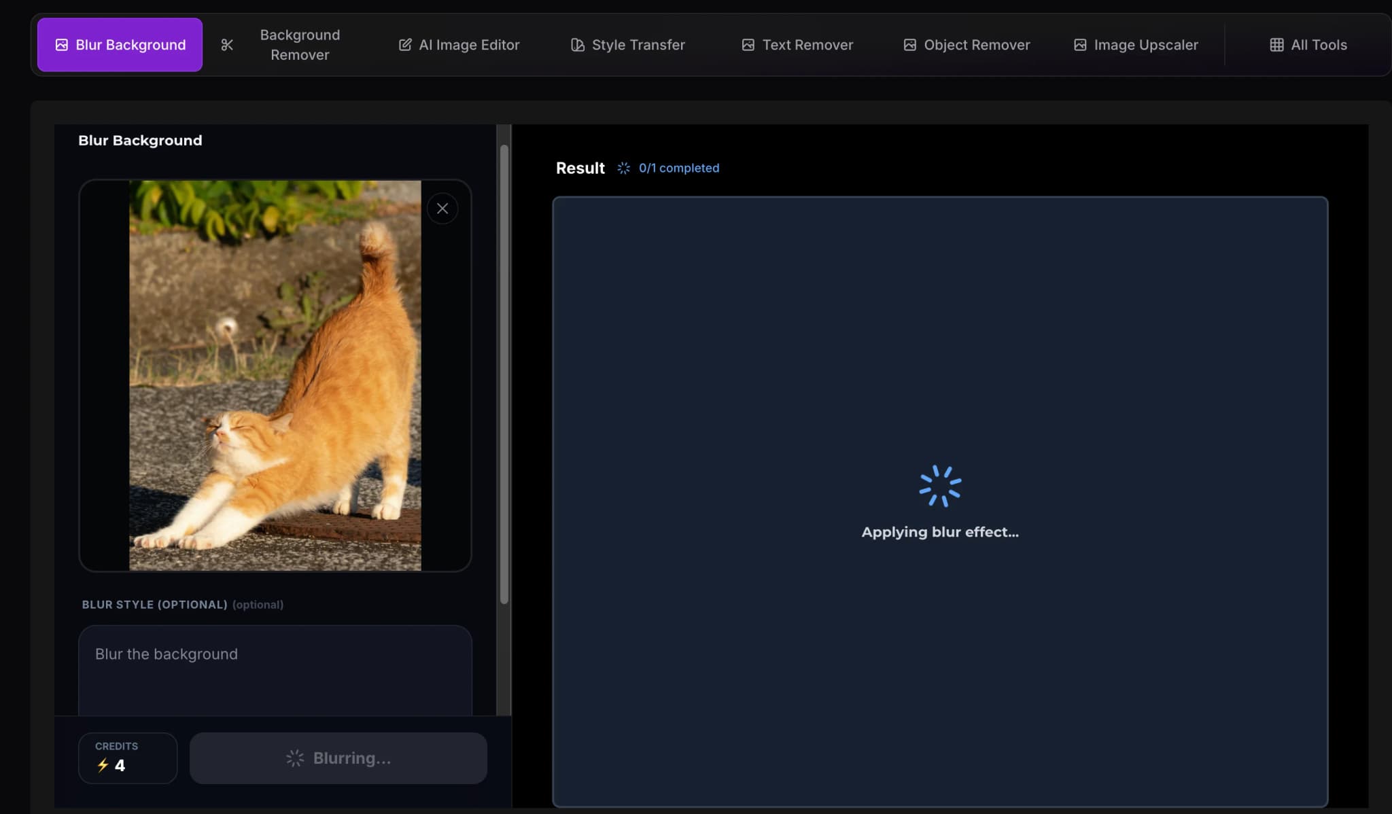
Task: Focus the Blur Style text field
Action: pos(275,669)
